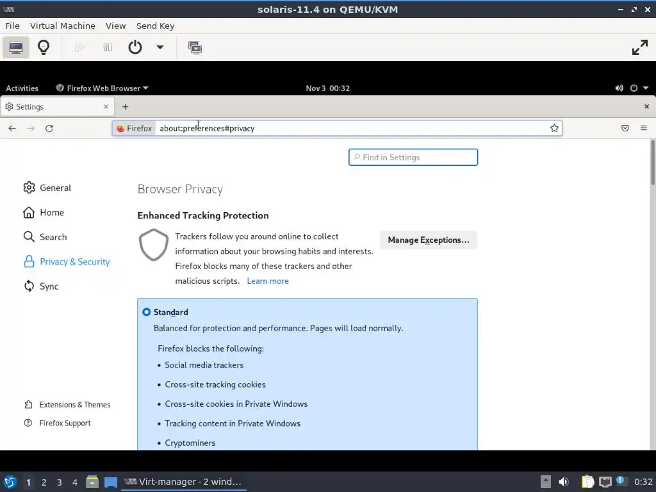Select the Settings tab
The image size is (656, 492).
click(57, 107)
